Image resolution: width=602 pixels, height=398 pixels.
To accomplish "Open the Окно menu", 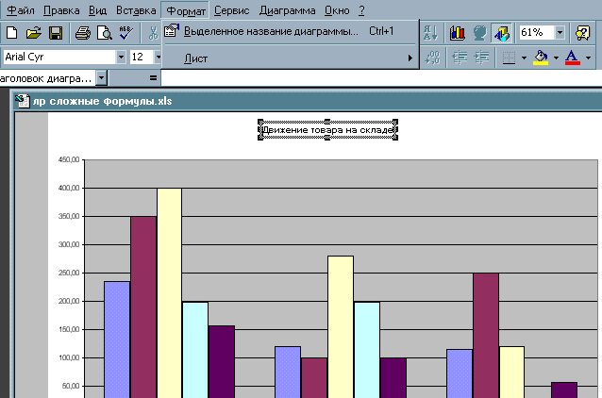I will click(x=337, y=10).
